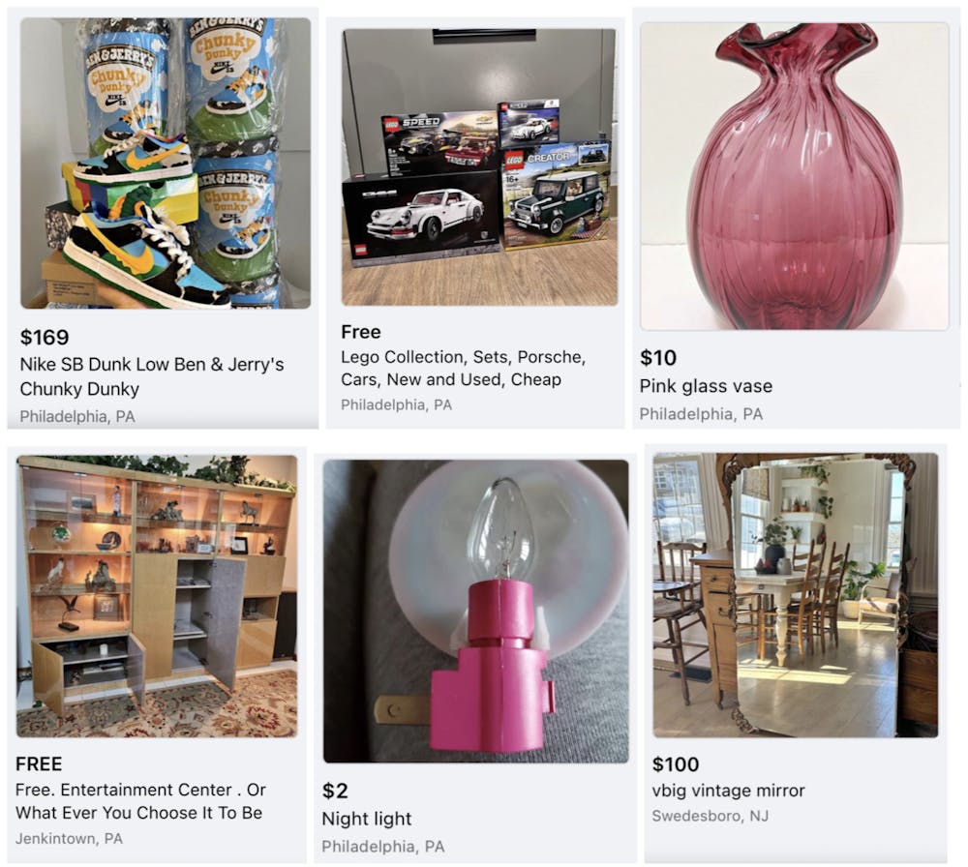Click the 'Night light' listing title

coord(367,819)
